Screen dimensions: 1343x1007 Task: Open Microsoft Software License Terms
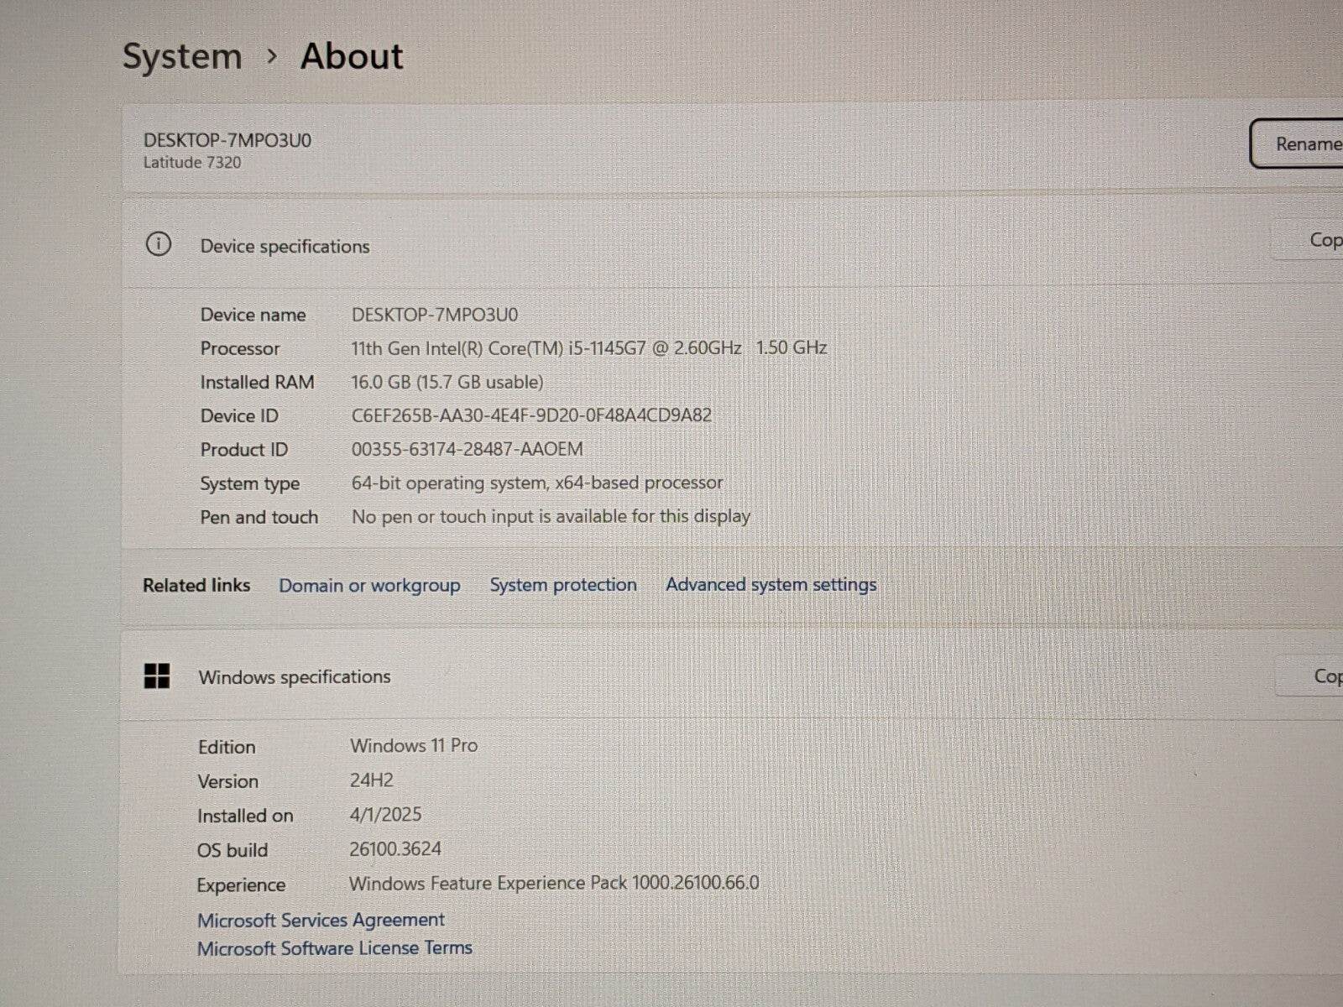coord(334,948)
